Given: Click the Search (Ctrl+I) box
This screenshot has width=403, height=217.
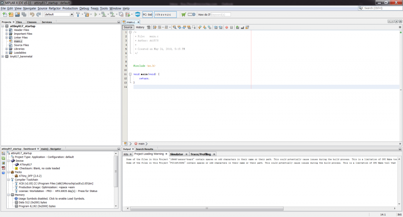Looking at the screenshot, I should tap(380, 8).
